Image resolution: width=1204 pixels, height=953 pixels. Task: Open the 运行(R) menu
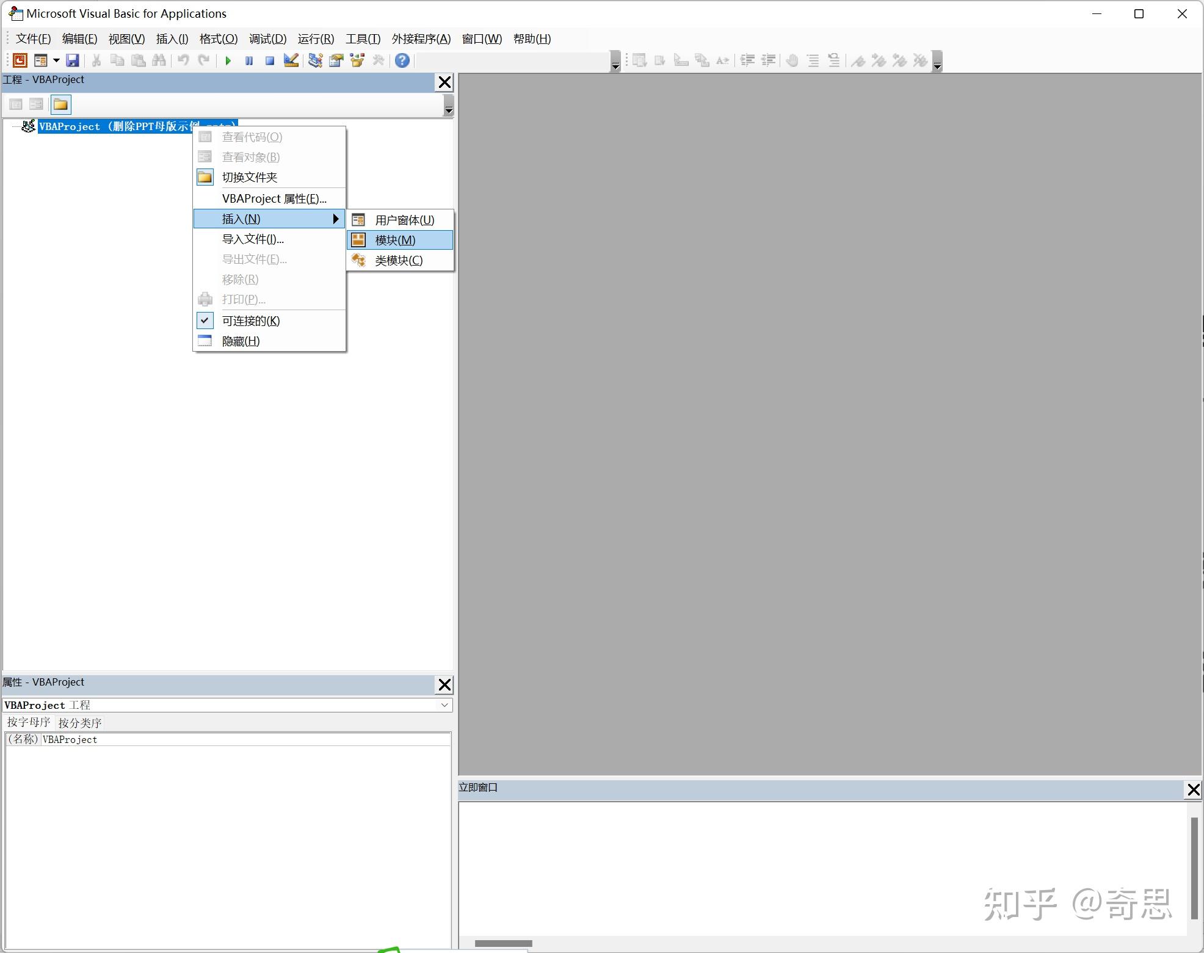(316, 38)
